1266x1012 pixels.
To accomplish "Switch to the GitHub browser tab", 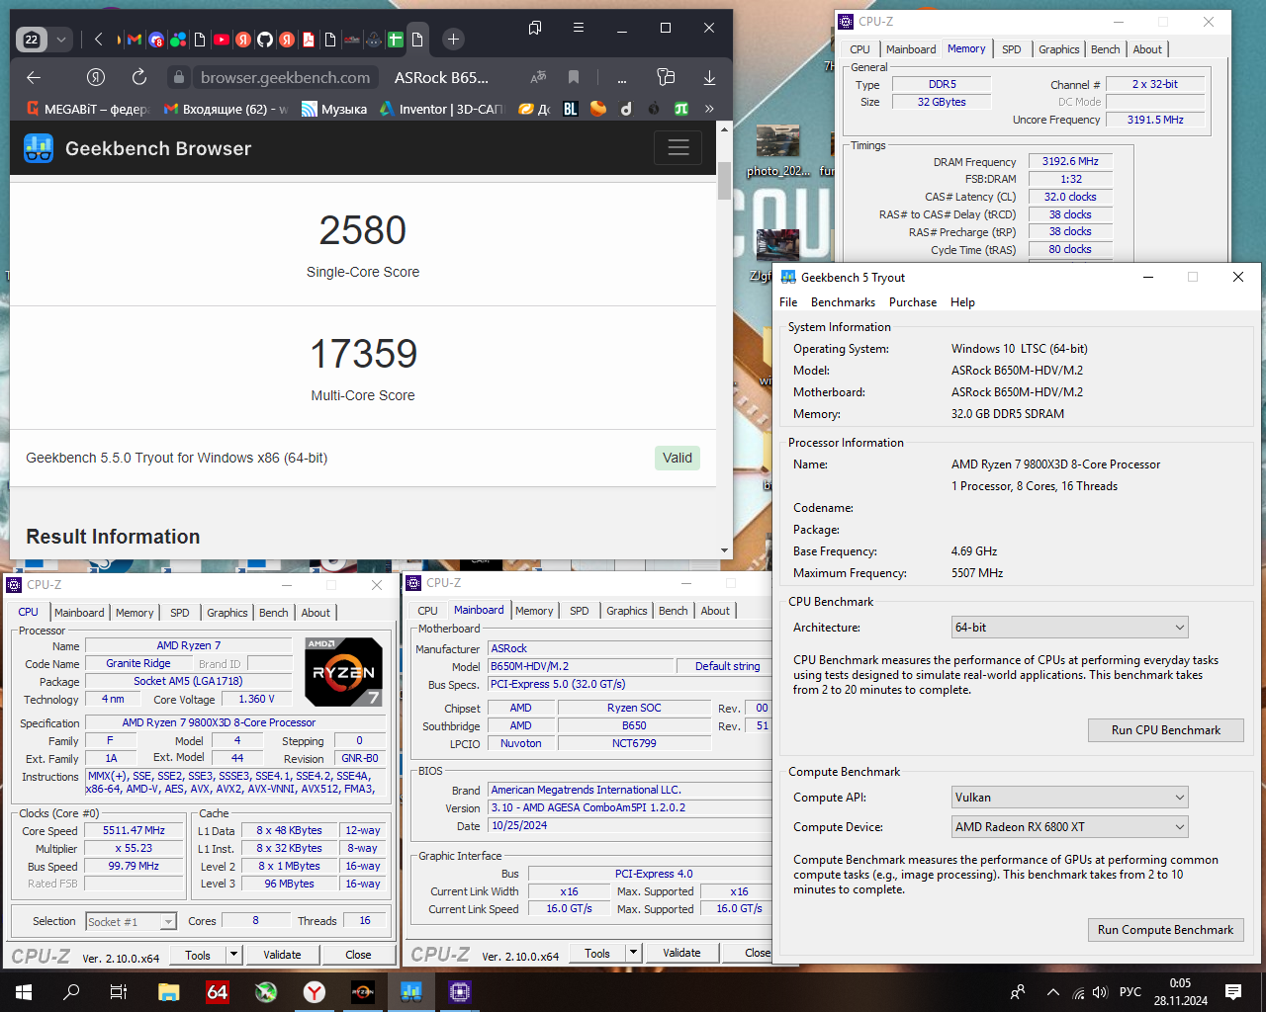I will pos(265,40).
